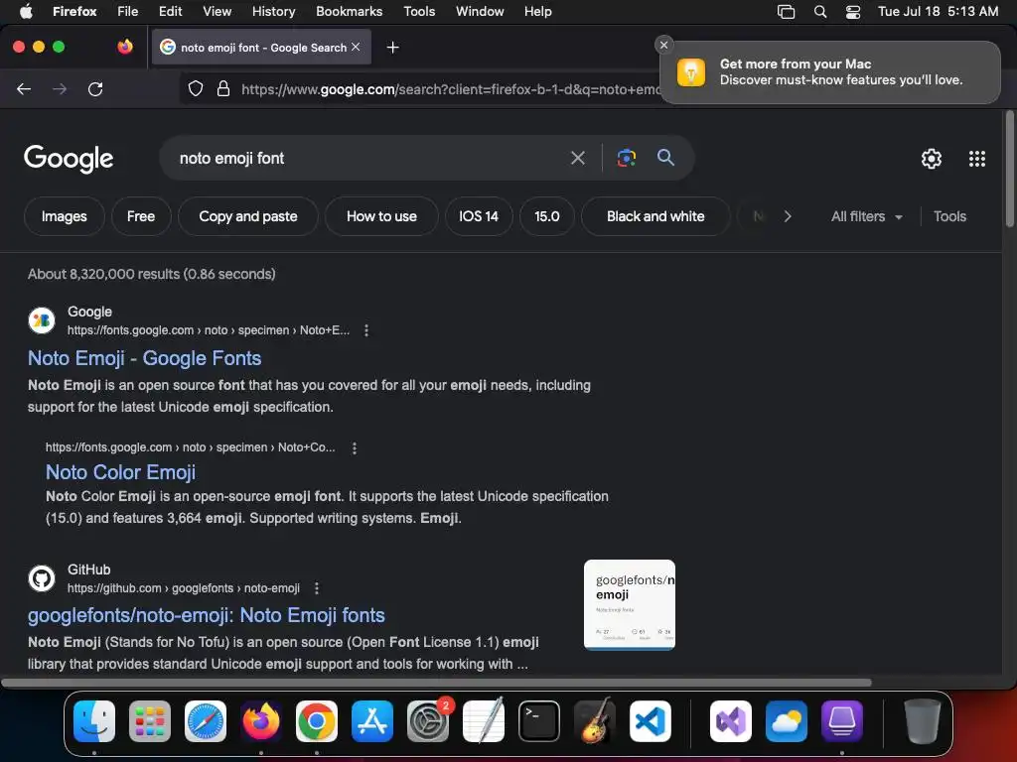Open Terminal from the Dock
The height and width of the screenshot is (762, 1017).
pyautogui.click(x=539, y=721)
